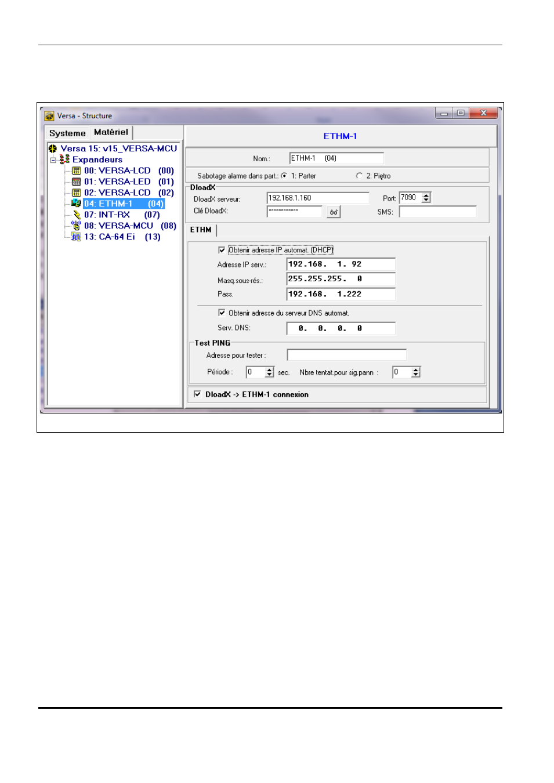The width and height of the screenshot is (554, 783).
Task: Increase the Nbre tentat.pour sig.pann value
Action: 416,370
